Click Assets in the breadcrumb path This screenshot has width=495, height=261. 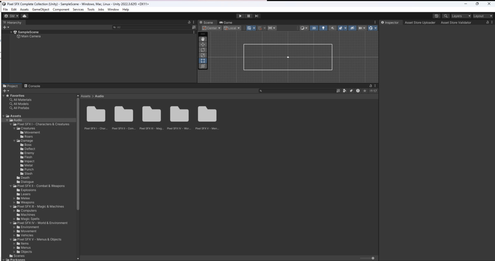pyautogui.click(x=85, y=96)
